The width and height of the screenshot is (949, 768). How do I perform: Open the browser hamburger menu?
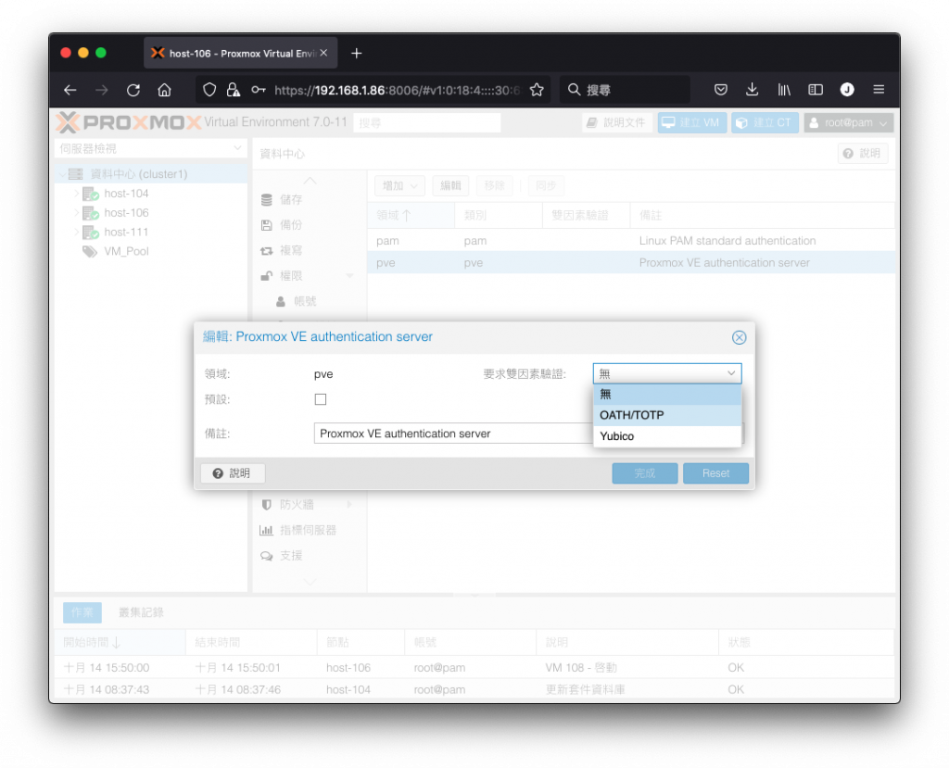(x=879, y=90)
